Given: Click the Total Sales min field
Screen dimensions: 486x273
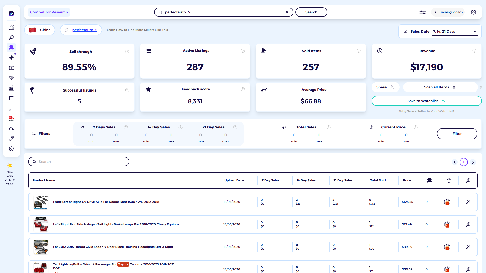Looking at the screenshot, I should (x=294, y=135).
